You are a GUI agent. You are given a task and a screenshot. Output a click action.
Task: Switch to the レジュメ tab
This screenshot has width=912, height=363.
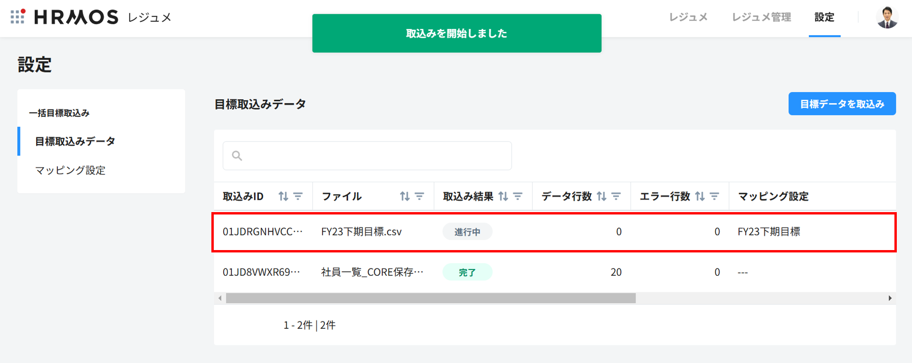(x=688, y=18)
